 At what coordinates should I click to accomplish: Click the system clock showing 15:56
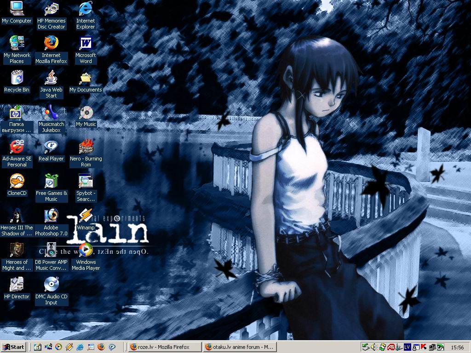457,347
